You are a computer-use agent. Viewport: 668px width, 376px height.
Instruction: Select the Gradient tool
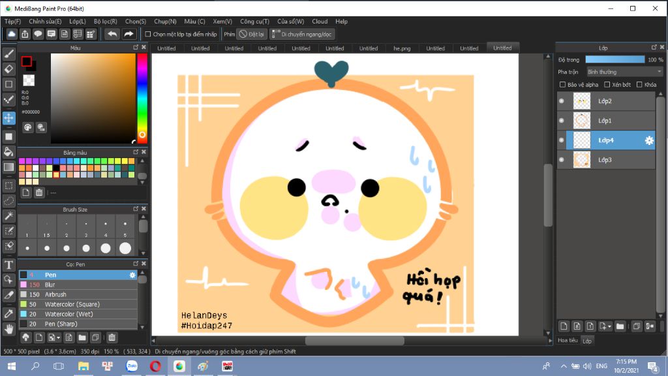9,167
